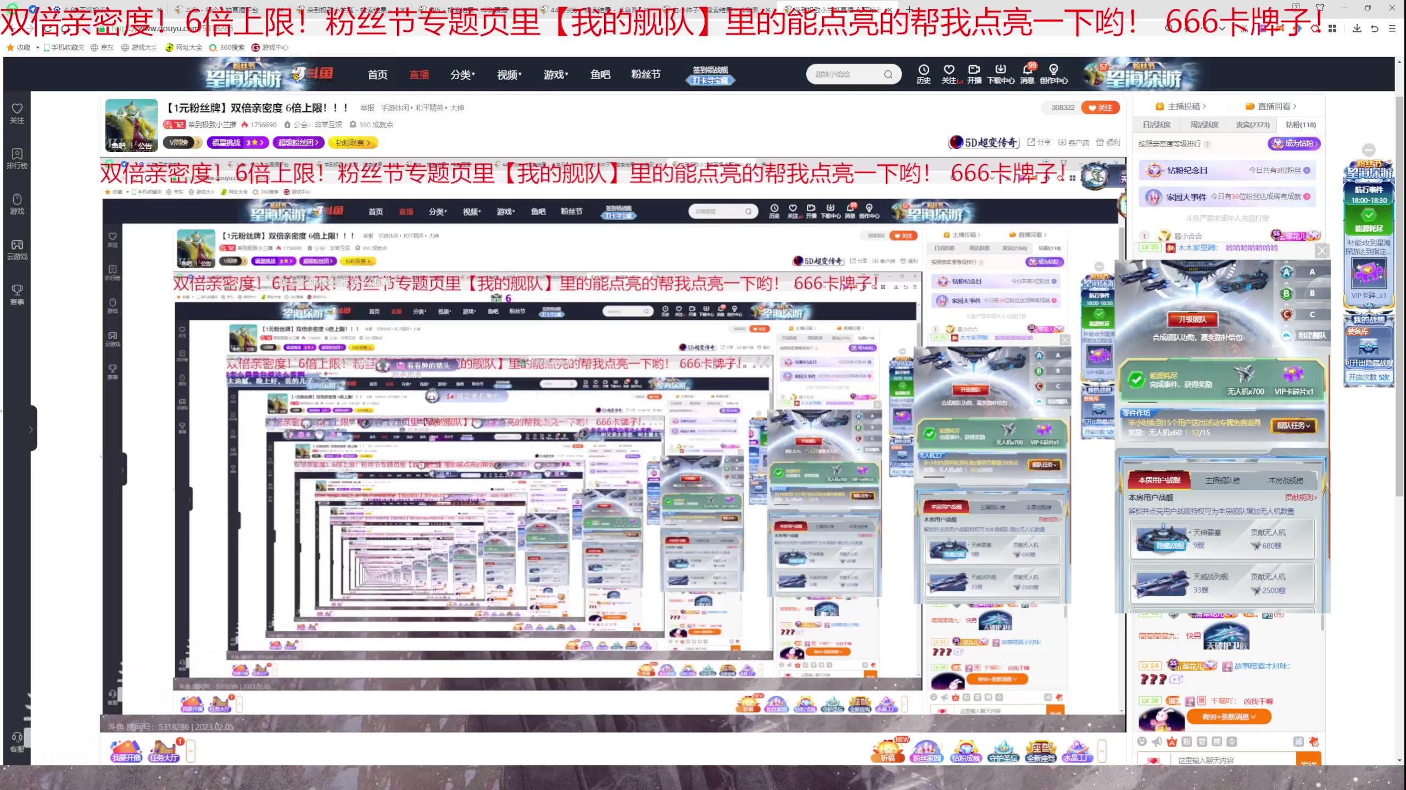Click the search magnifier icon in header search box

888,75
